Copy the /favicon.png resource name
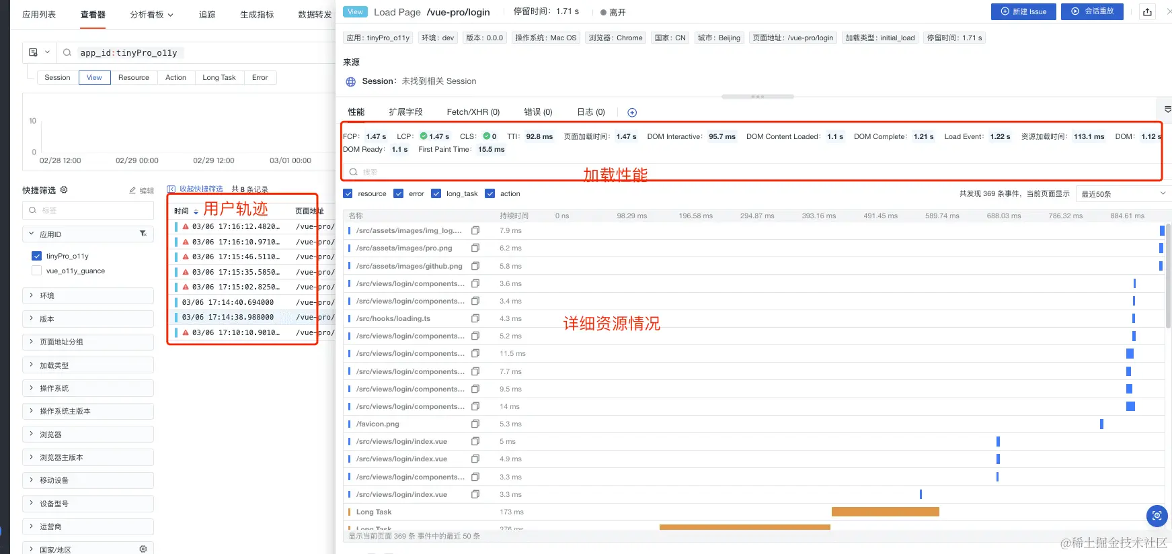 pos(475,424)
